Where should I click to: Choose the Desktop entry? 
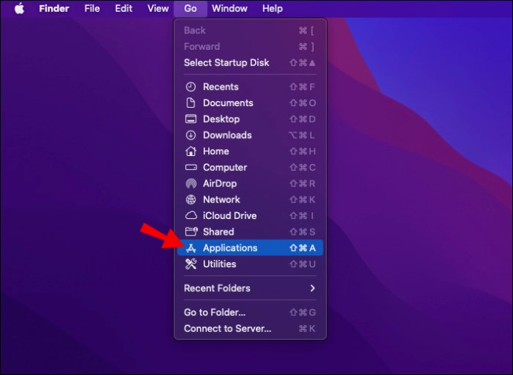pos(251,119)
